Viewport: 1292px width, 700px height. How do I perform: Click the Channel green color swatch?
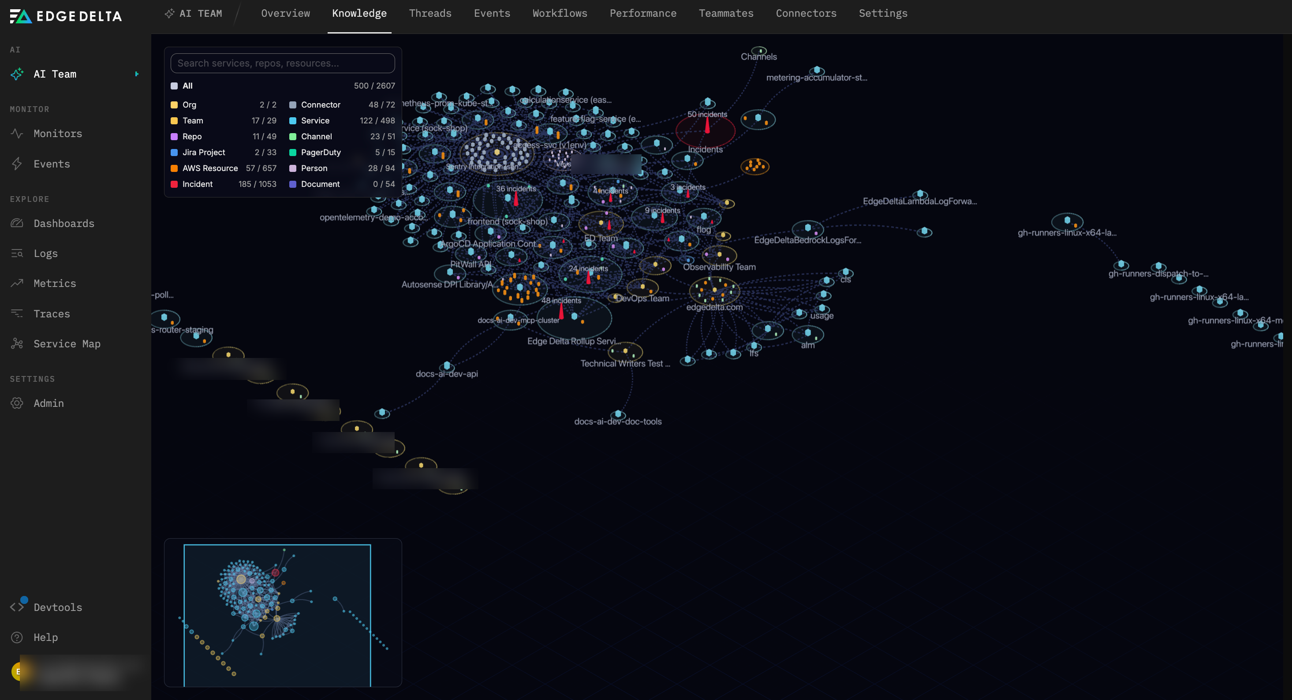(x=293, y=136)
